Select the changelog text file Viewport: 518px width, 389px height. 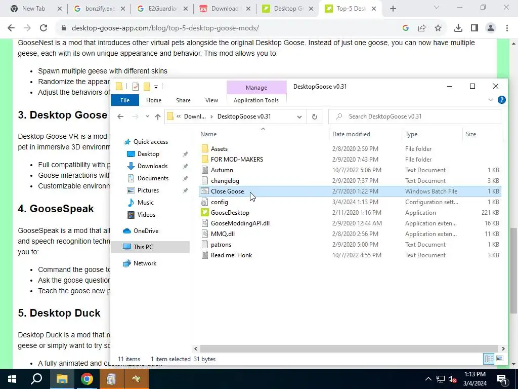click(225, 181)
